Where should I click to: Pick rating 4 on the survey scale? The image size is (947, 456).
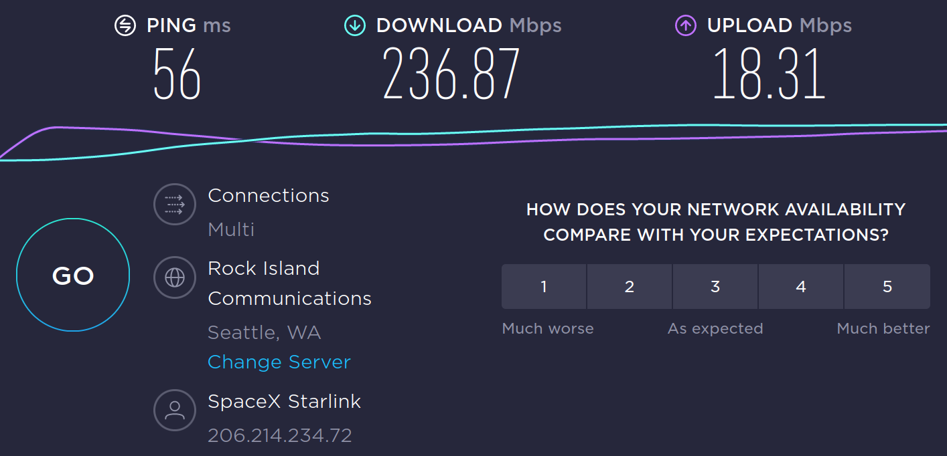click(801, 287)
